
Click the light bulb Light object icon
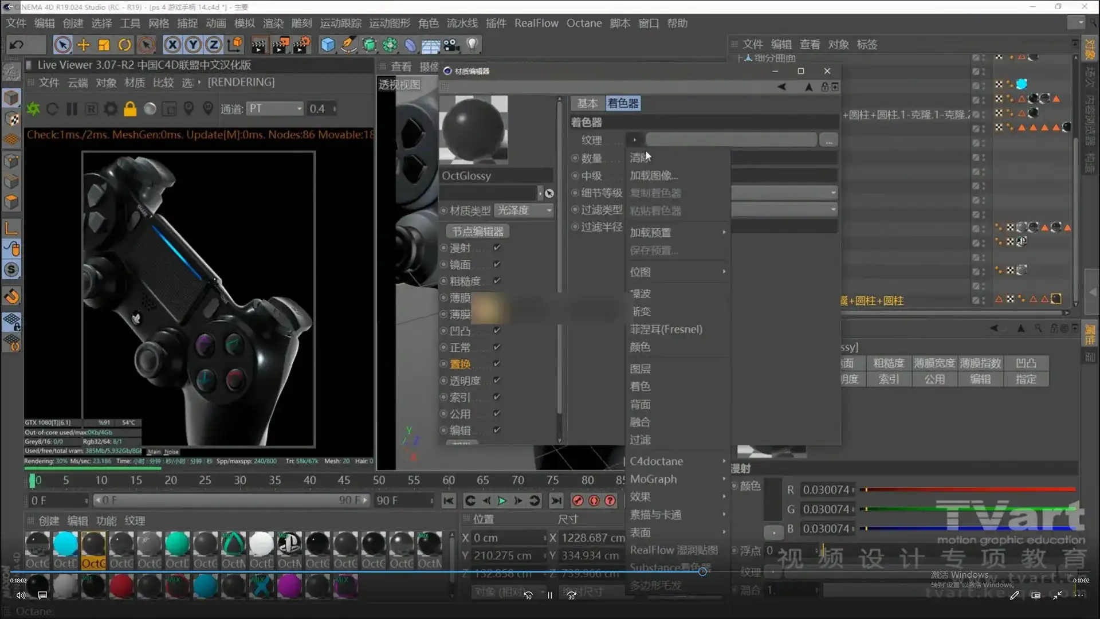pos(472,45)
